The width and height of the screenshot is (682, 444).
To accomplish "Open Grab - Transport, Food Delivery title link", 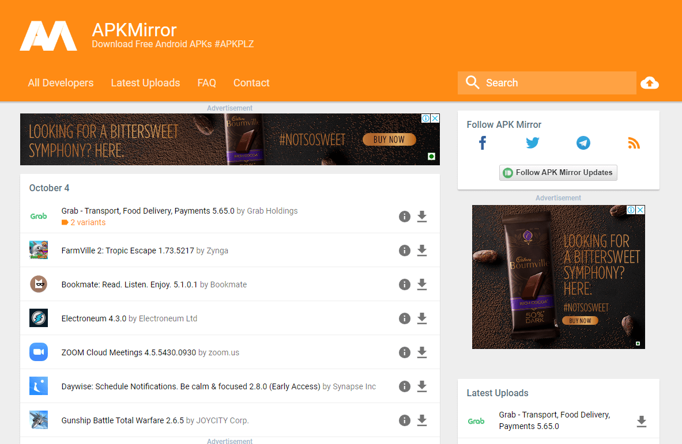I will tap(148, 211).
